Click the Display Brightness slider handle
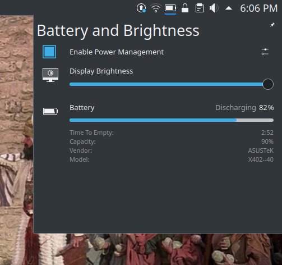This screenshot has width=282, height=265. click(268, 84)
